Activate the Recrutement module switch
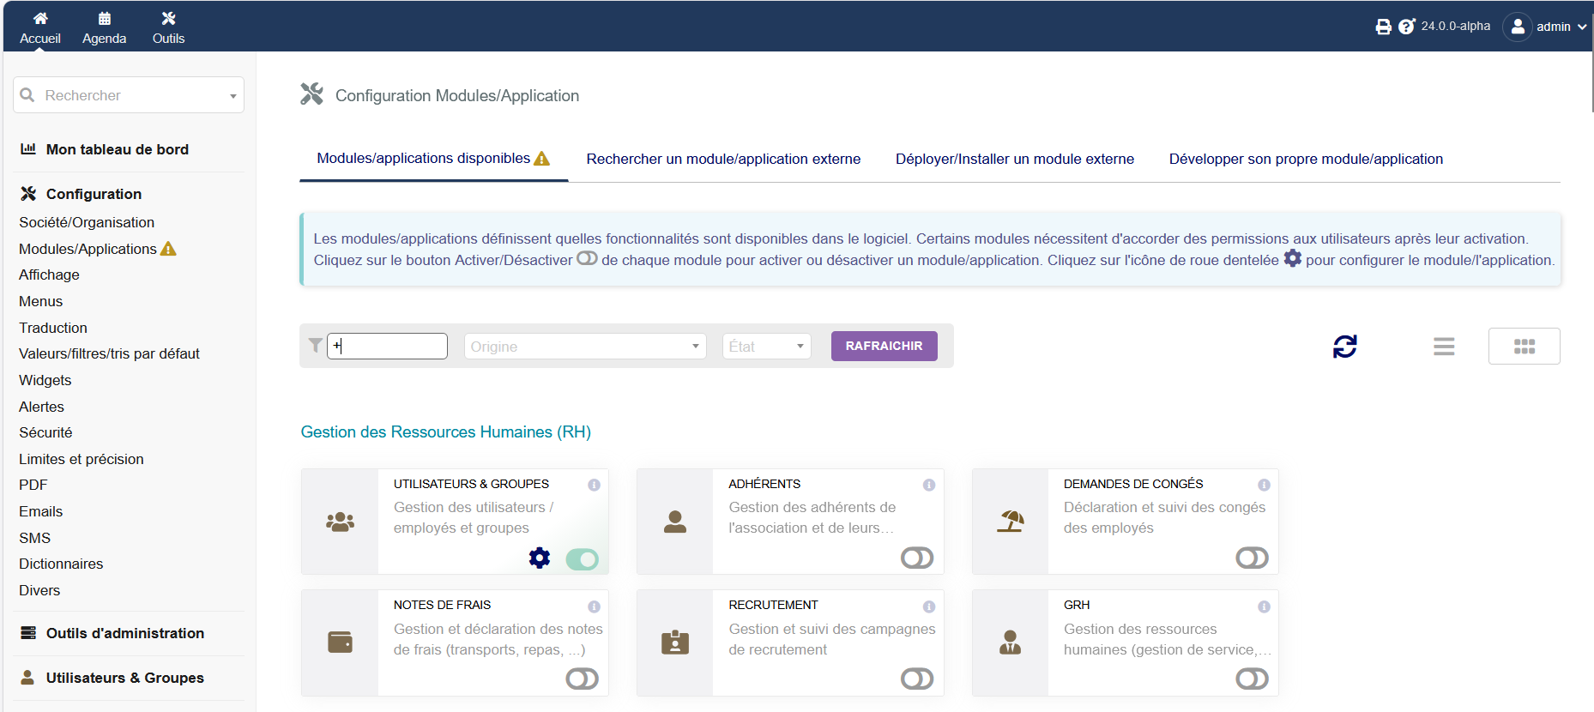Image resolution: width=1594 pixels, height=712 pixels. (917, 679)
